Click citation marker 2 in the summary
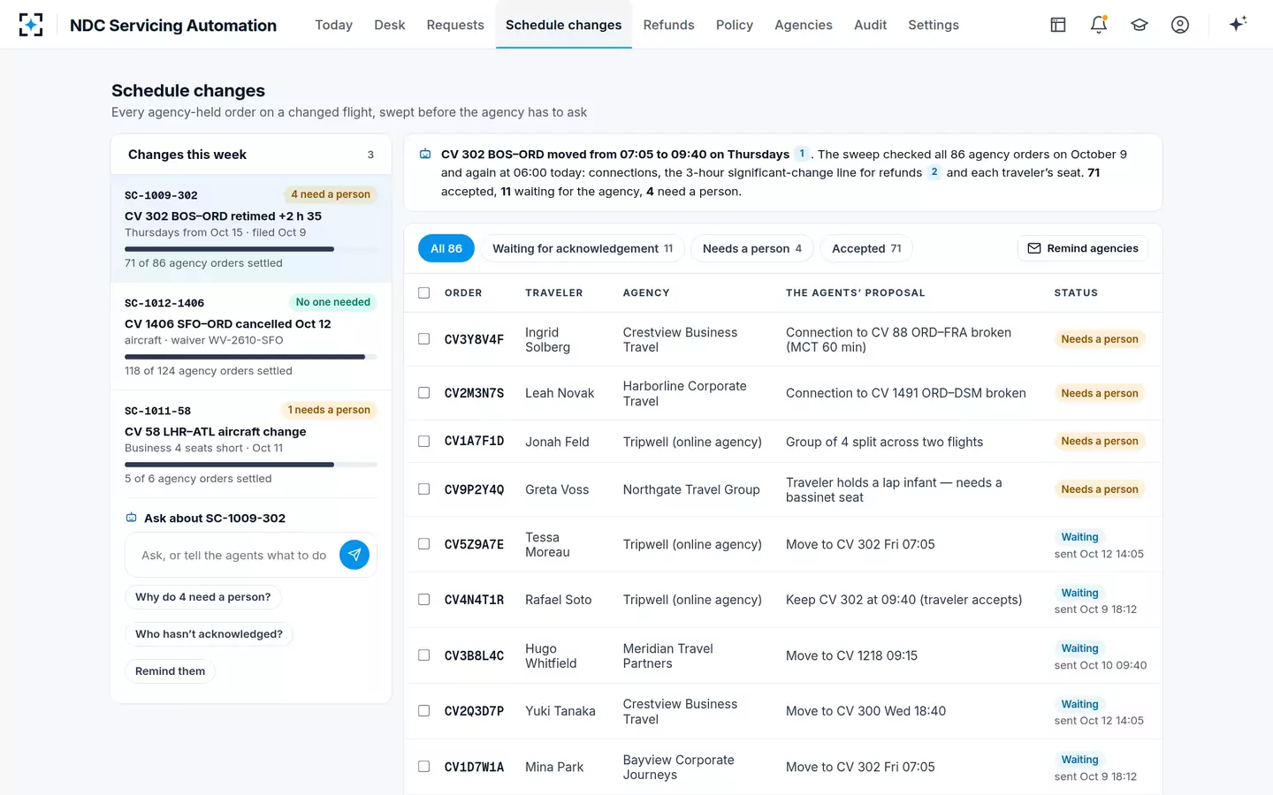Image resolution: width=1273 pixels, height=795 pixels. 934,172
